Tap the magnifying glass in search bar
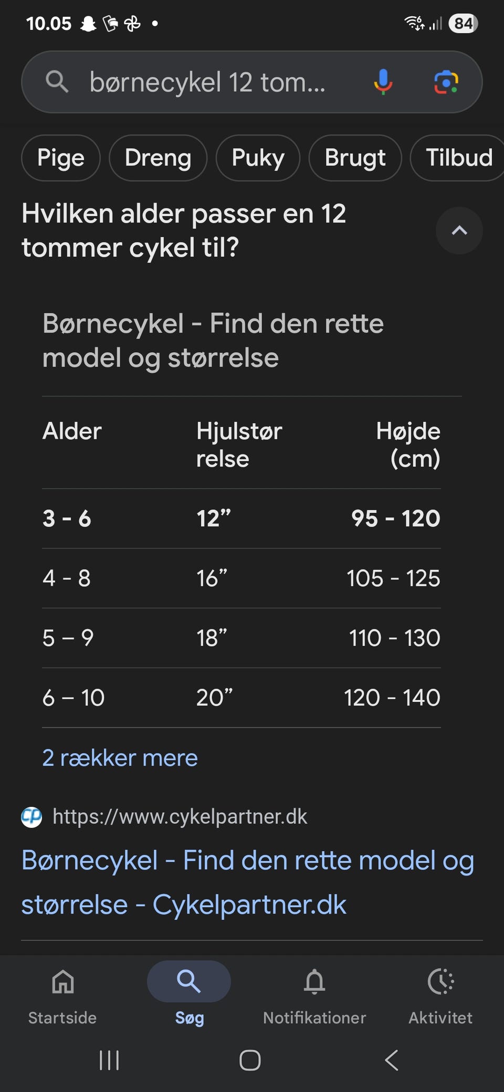Image resolution: width=504 pixels, height=1092 pixels. tap(57, 82)
